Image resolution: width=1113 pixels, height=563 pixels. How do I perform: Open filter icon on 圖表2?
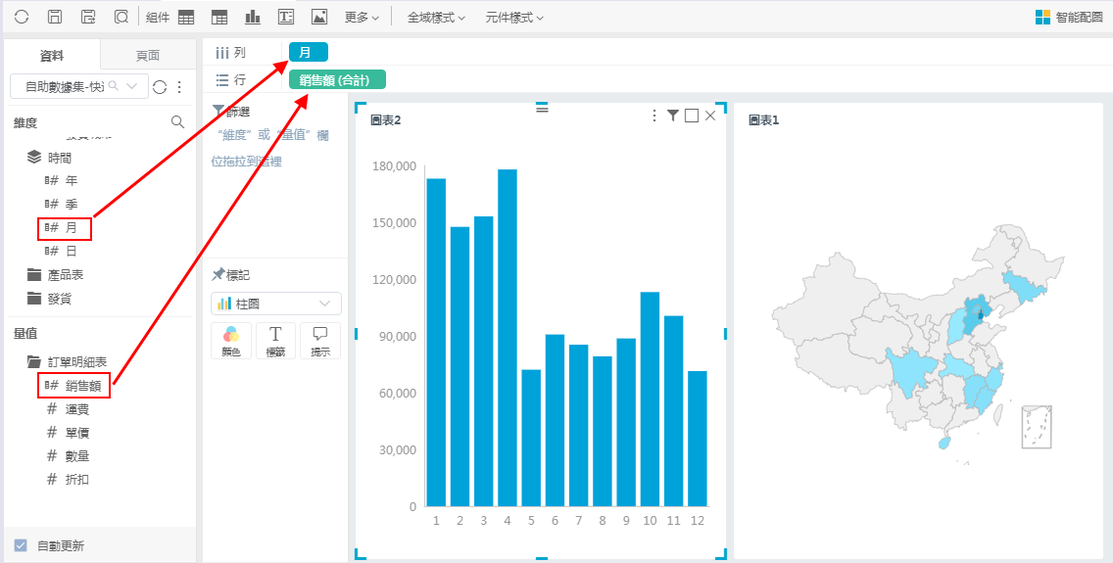[673, 116]
